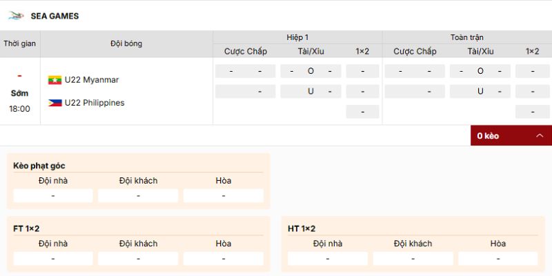
Task: Pick Đội nhà odds in FT 1×2
Action: (x=53, y=259)
